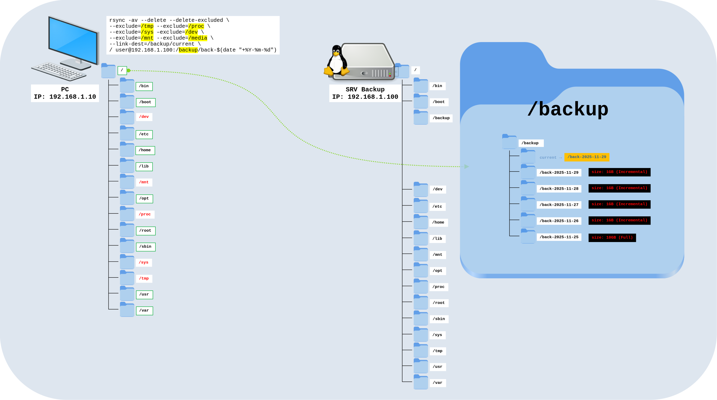This screenshot has height=400, width=717.
Task: Open the highlighted current /back-2025-11-29 link
Action: (587, 157)
